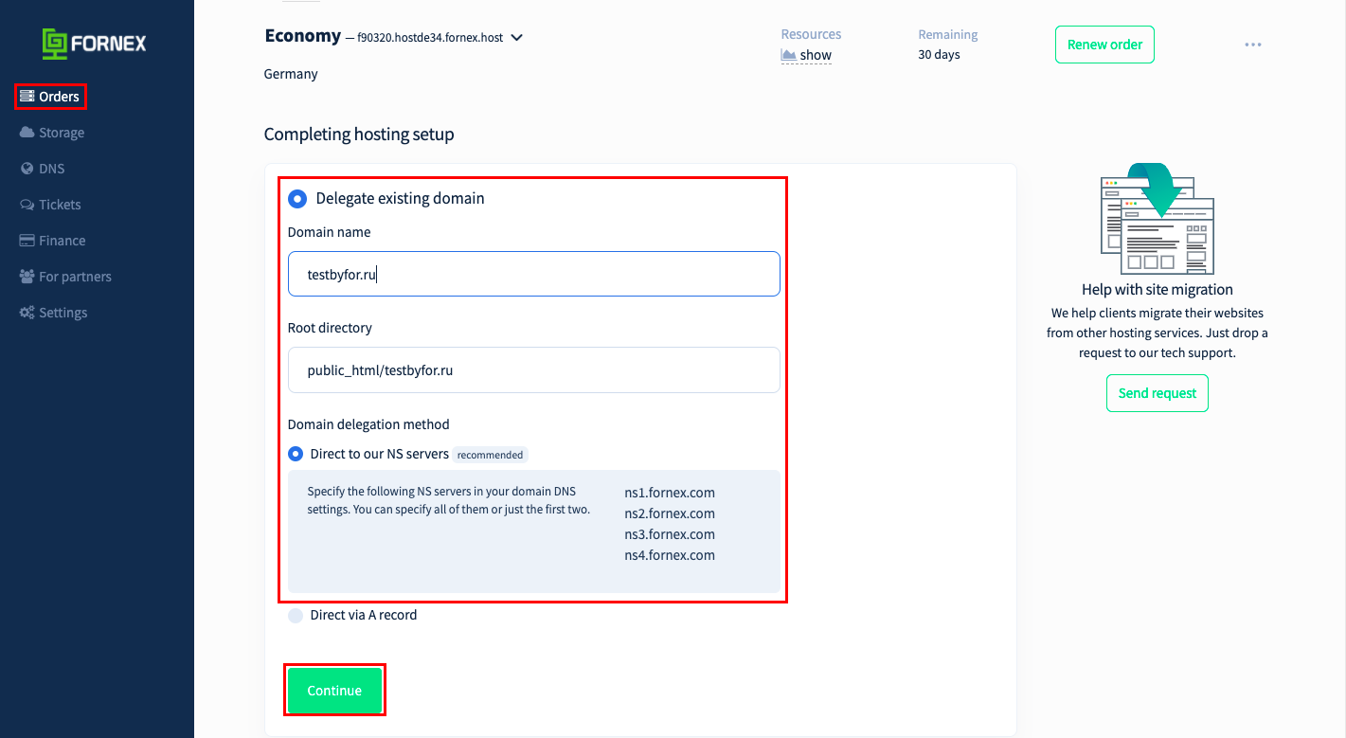Screen dimensions: 1346x738
Task: Click the Fornex logo
Action: (95, 44)
